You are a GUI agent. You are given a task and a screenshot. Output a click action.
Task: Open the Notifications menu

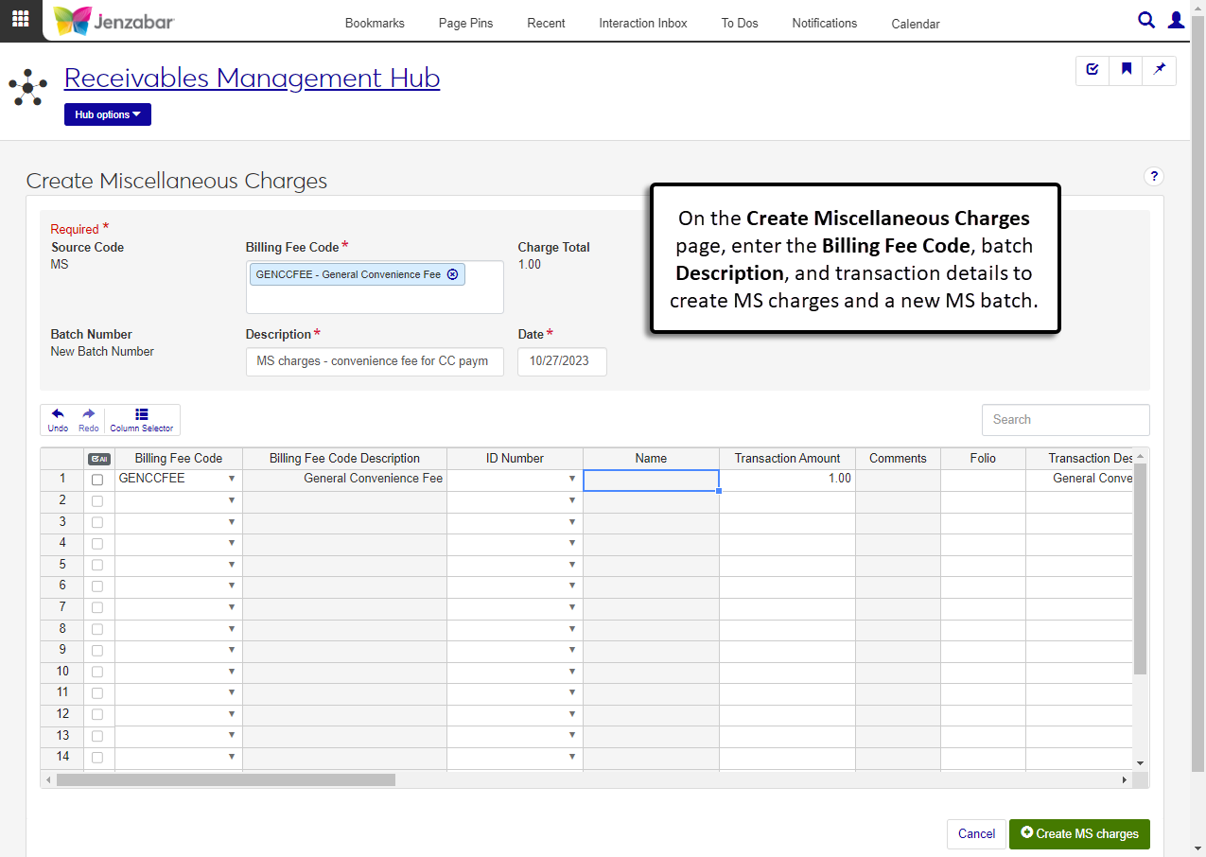(824, 23)
